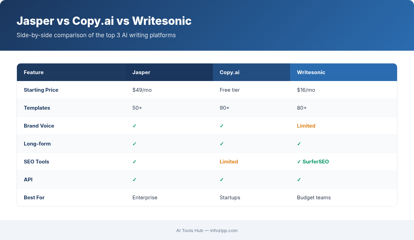This screenshot has width=414, height=240.
Task: Click the Jasper SEO Tools checkmark
Action: pos(134,162)
